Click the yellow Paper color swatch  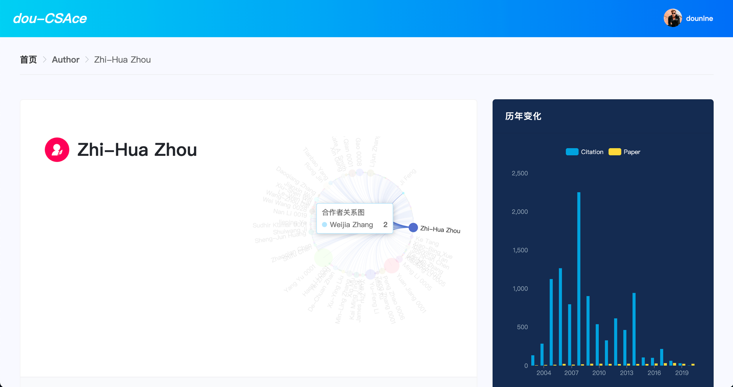click(x=615, y=152)
